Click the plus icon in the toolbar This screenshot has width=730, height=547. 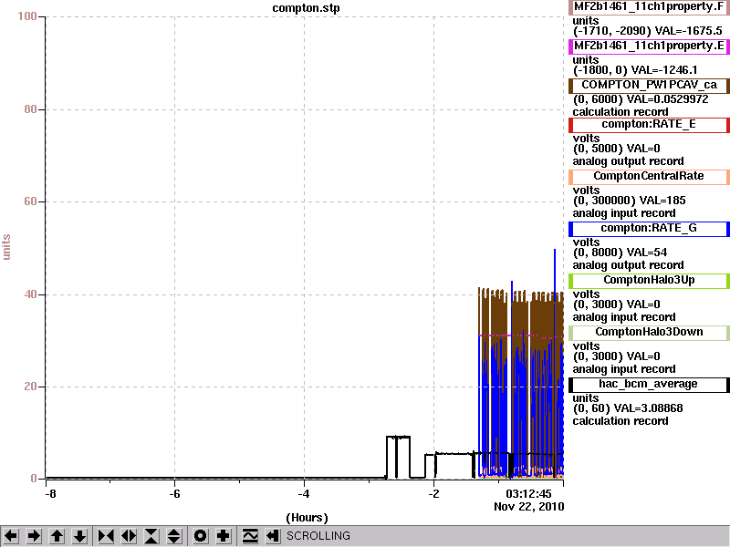click(x=224, y=536)
